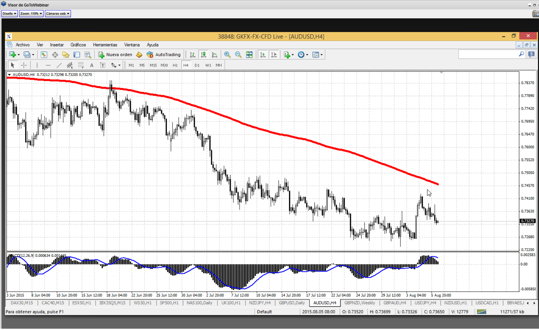Open the Cámaras web dropdown

point(58,14)
